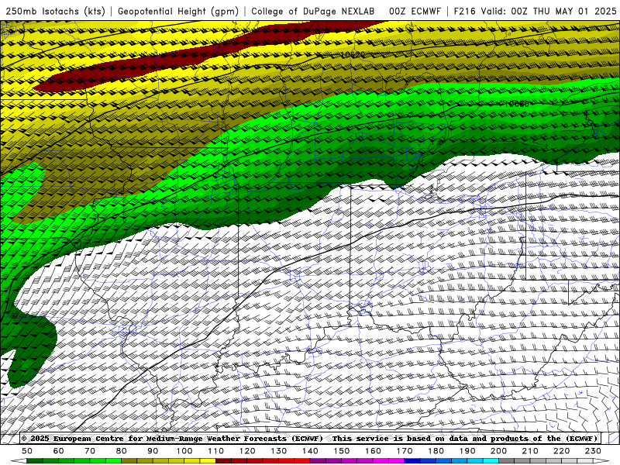Image resolution: width=620 pixels, height=465 pixels.
Task: Click the 'F216' forecast hour label
Action: [x=464, y=11]
